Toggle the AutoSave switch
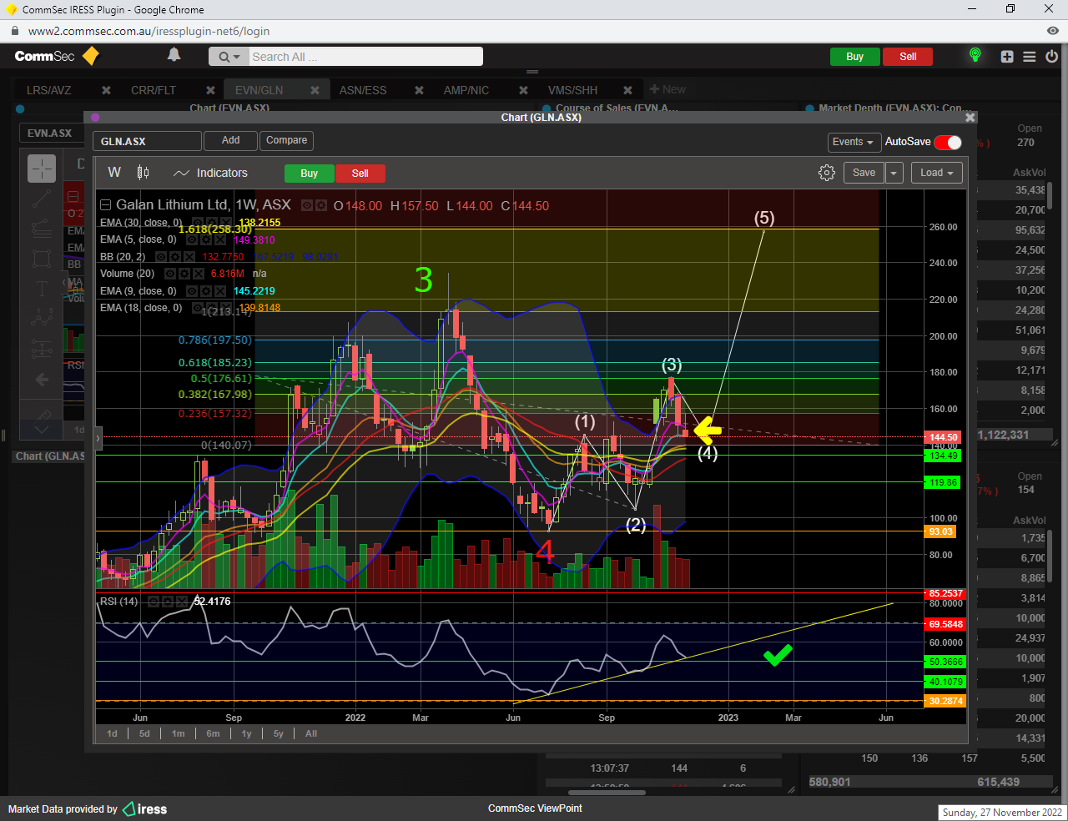 [x=948, y=142]
